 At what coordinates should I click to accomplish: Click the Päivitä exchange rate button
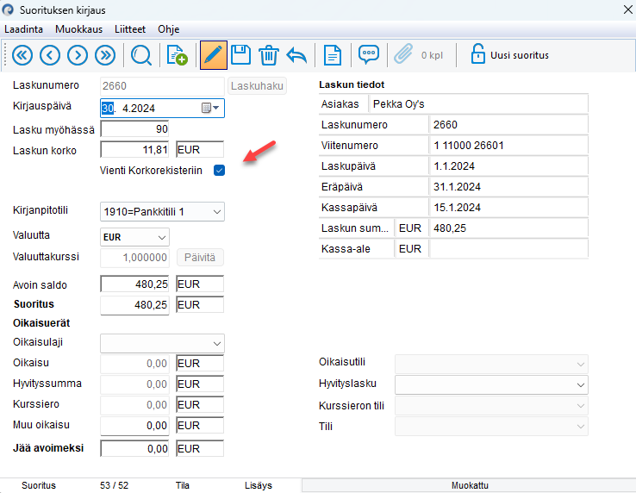click(x=200, y=258)
